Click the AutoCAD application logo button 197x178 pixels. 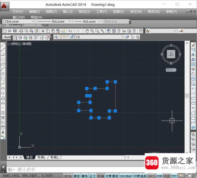click(x=5, y=6)
